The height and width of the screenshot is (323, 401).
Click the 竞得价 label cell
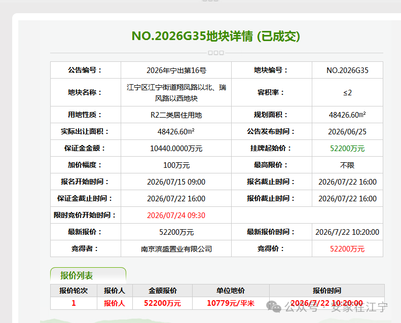coord(272,248)
